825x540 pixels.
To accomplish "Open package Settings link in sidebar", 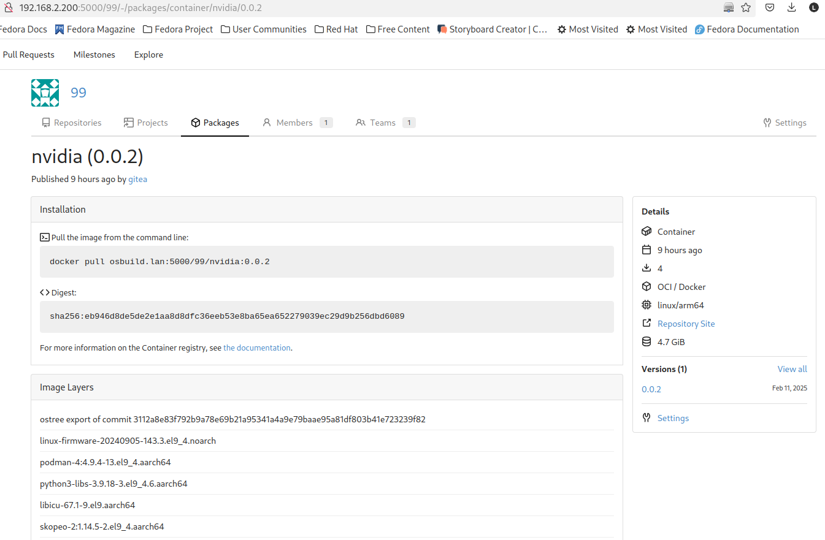I will click(673, 418).
